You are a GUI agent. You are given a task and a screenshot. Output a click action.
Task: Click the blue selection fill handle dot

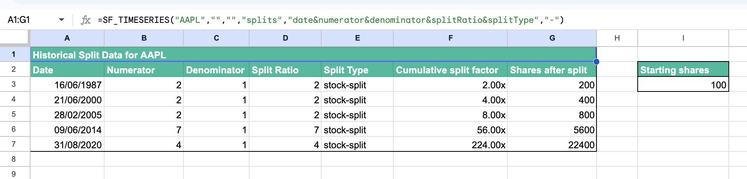click(x=596, y=62)
